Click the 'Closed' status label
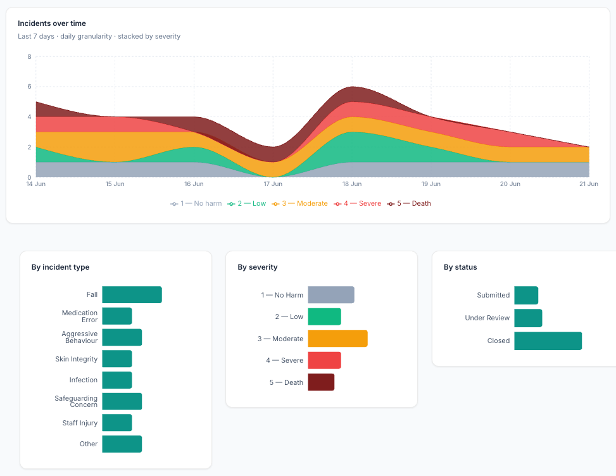 click(498, 341)
